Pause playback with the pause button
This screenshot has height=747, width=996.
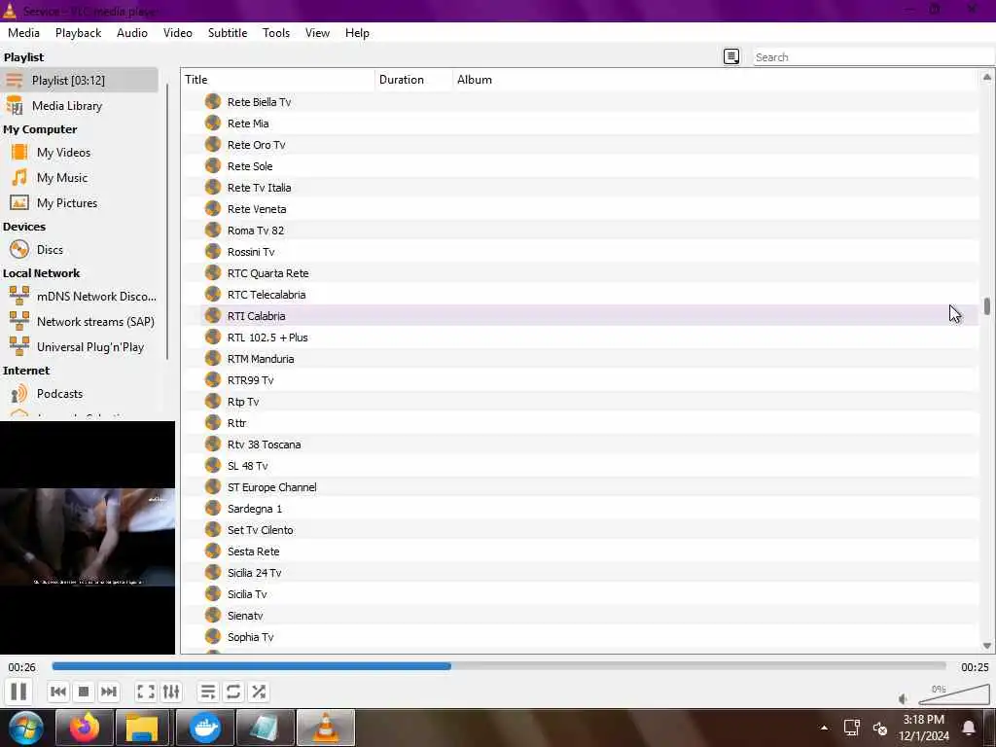click(x=18, y=692)
